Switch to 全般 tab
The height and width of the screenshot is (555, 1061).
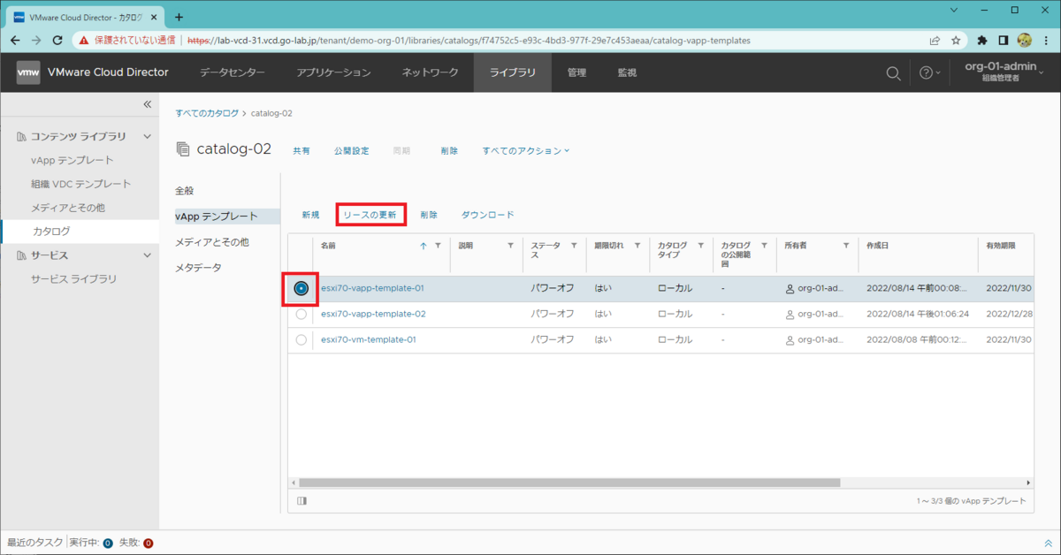click(x=185, y=190)
